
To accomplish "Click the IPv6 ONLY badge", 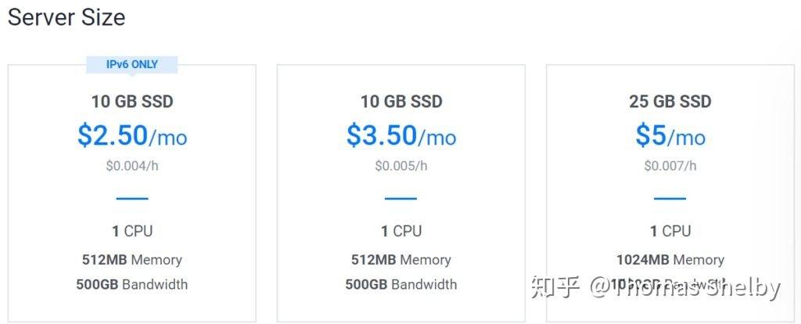I will point(132,65).
